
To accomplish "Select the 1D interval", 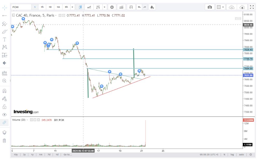I will click(x=50, y=7).
